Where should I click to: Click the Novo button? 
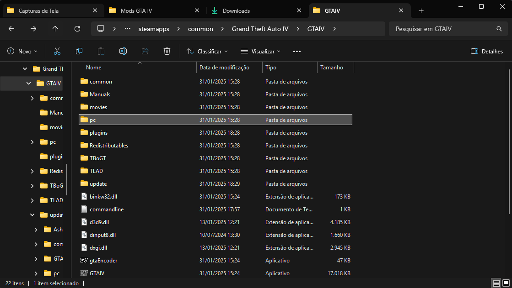pos(22,51)
